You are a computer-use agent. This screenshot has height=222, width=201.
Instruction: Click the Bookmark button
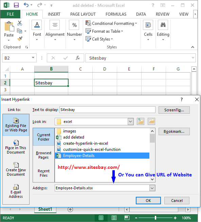click(174, 131)
